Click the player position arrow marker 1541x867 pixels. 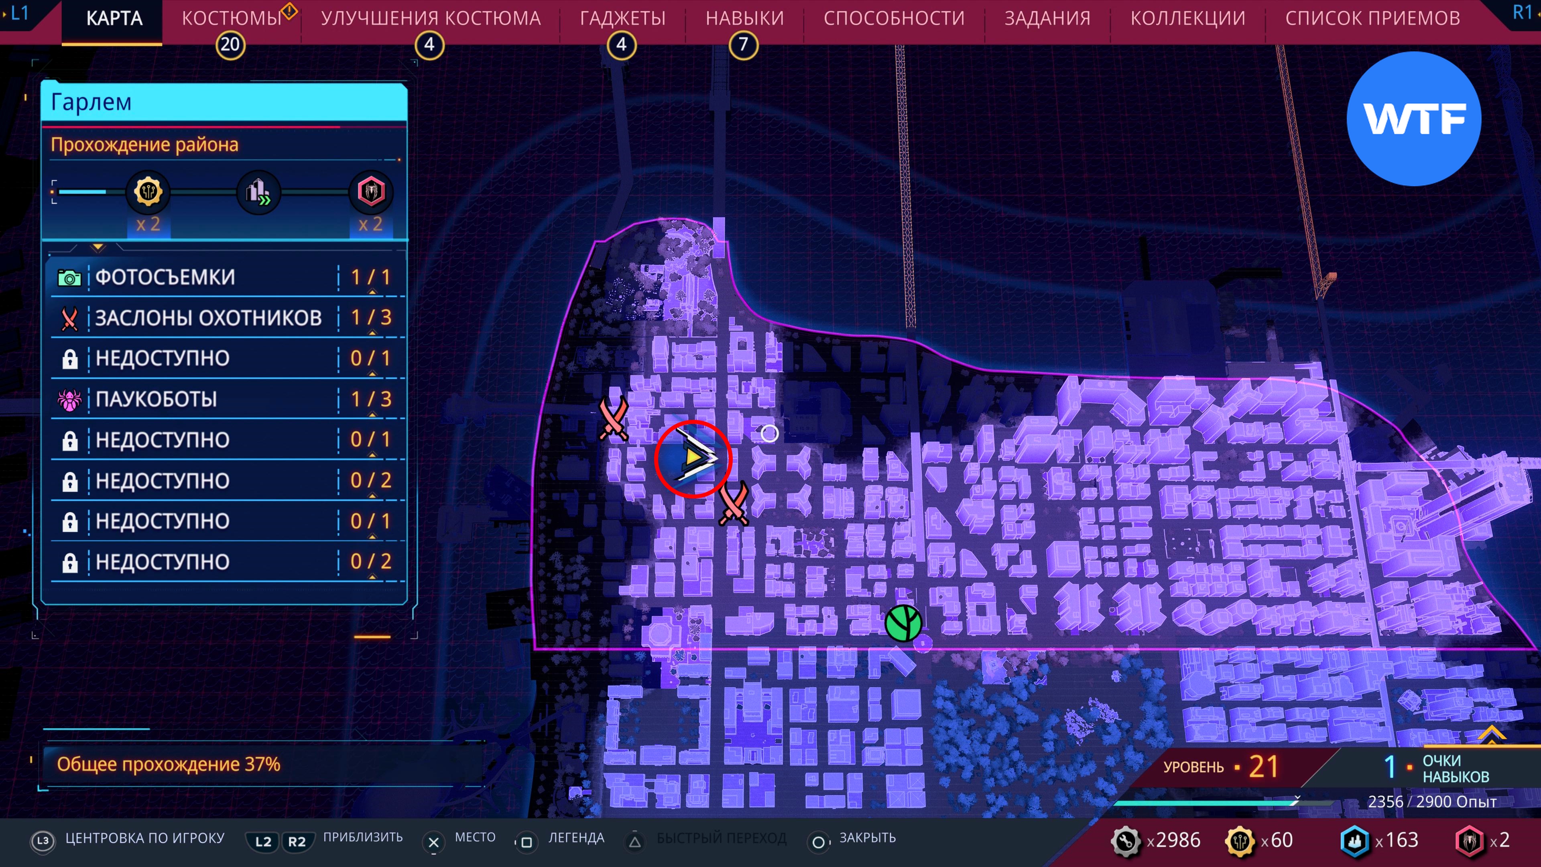[693, 458]
